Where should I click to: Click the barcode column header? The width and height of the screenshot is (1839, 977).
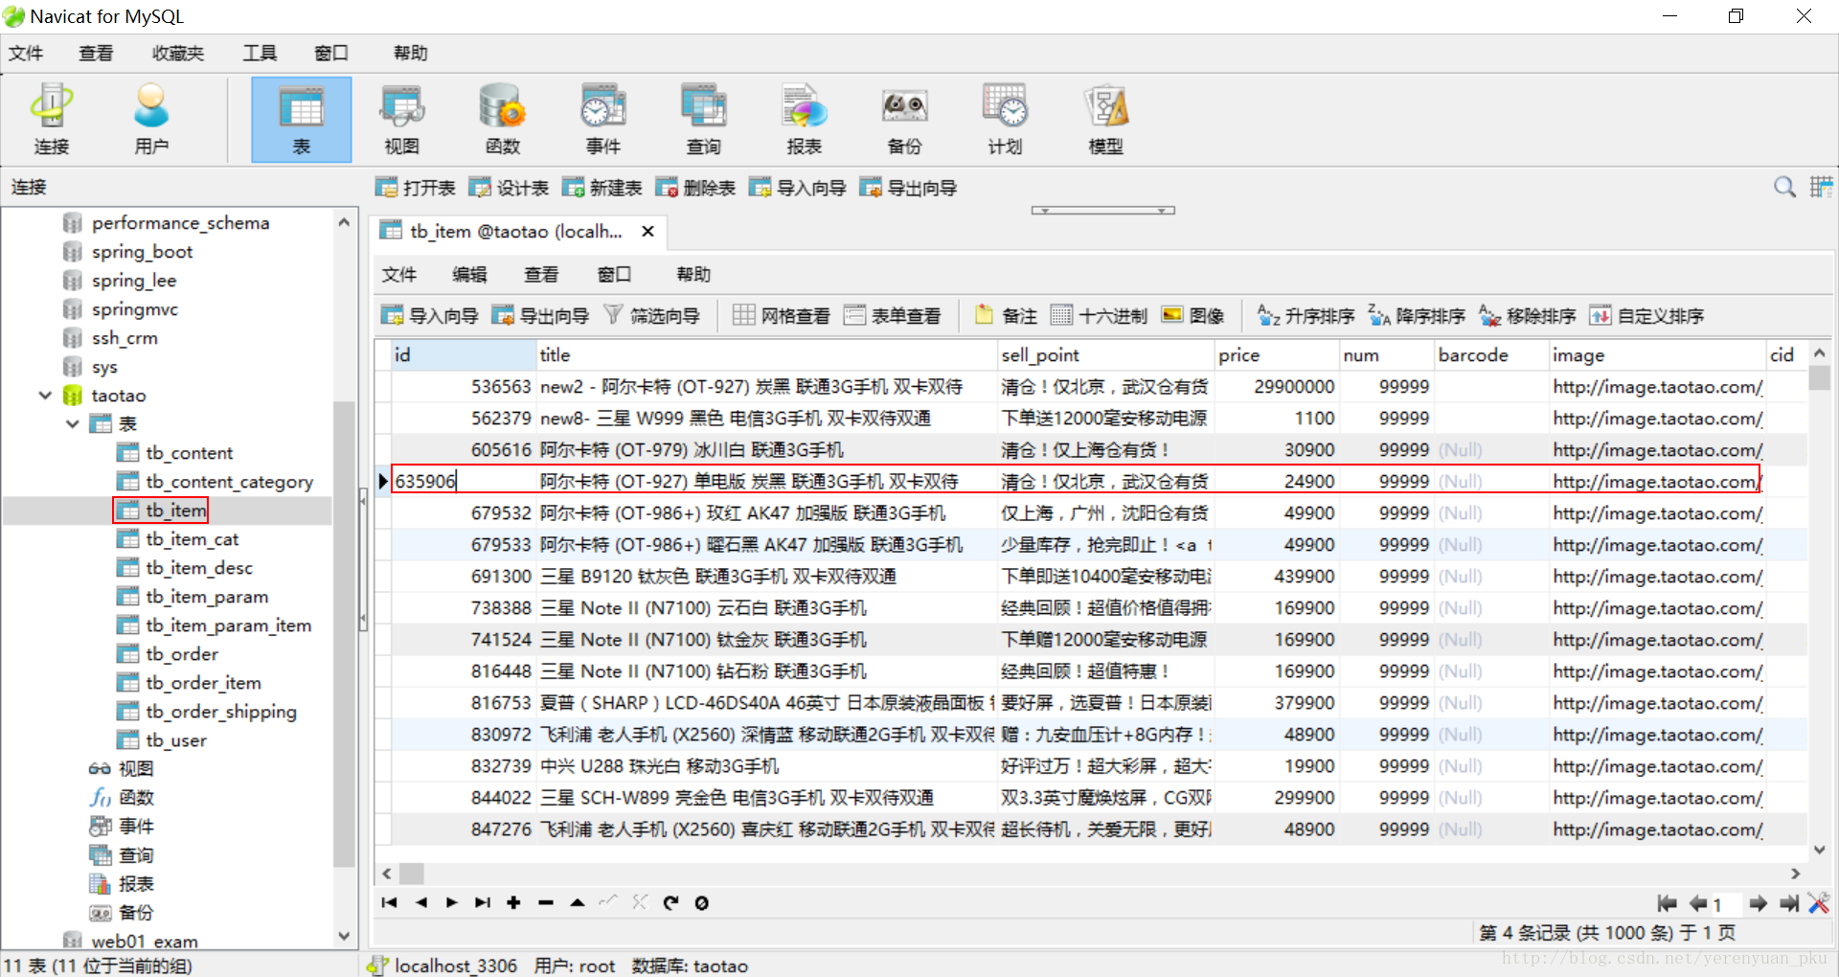1492,354
